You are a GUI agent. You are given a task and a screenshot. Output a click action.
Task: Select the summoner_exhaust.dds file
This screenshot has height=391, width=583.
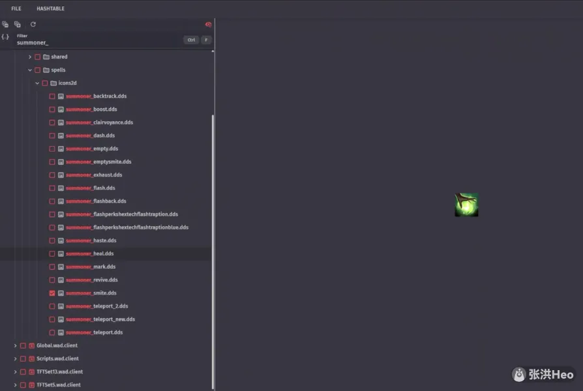coord(94,175)
